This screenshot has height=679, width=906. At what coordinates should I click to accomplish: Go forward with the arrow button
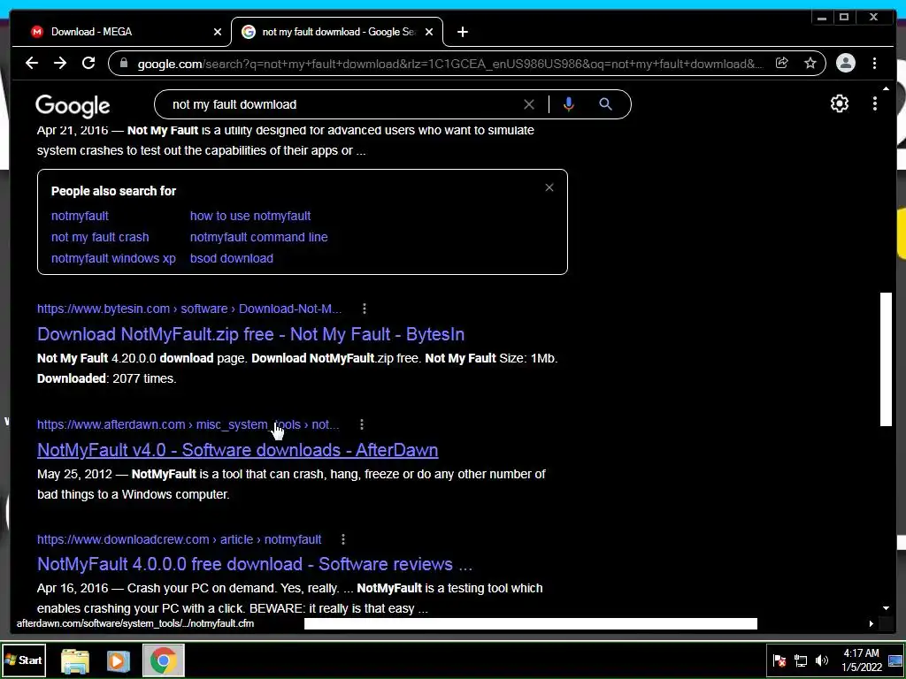[x=60, y=63]
